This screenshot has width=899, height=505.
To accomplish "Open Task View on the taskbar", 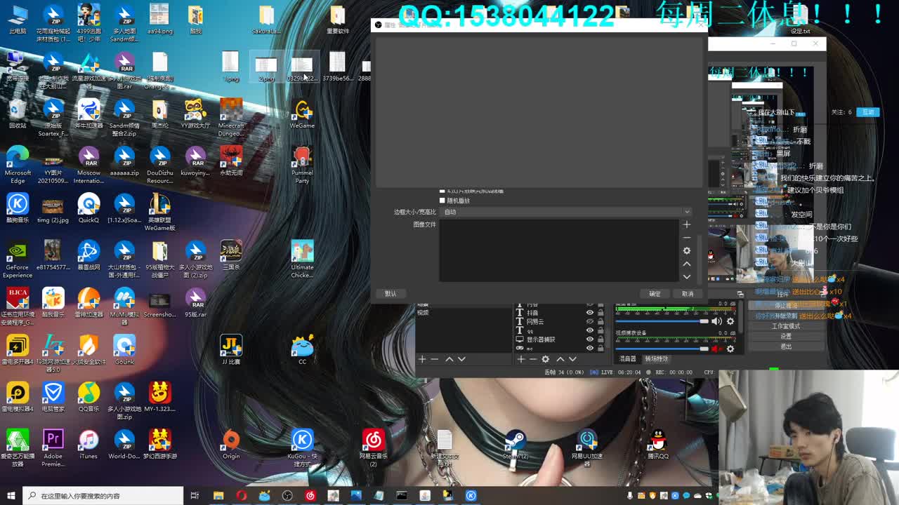I will pos(195,496).
